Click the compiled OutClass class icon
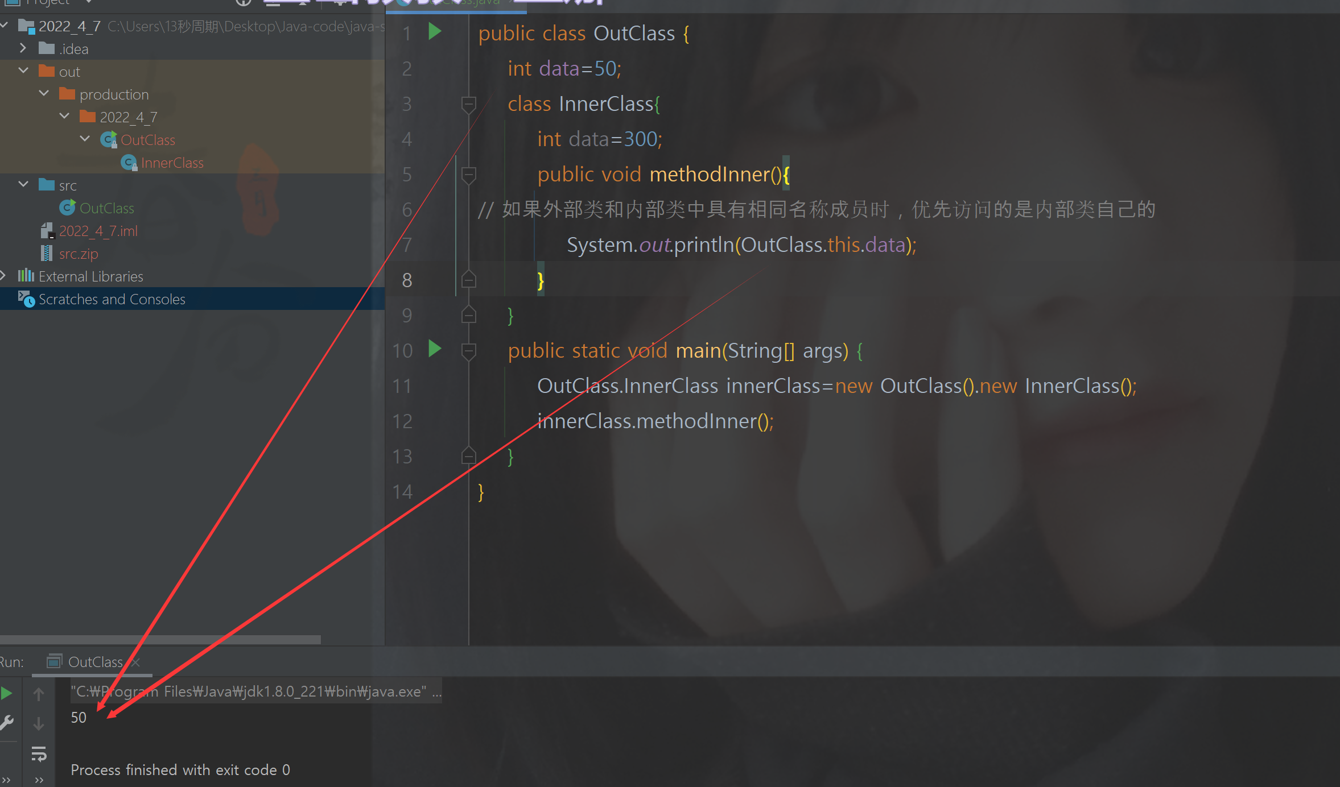 pyautogui.click(x=108, y=139)
